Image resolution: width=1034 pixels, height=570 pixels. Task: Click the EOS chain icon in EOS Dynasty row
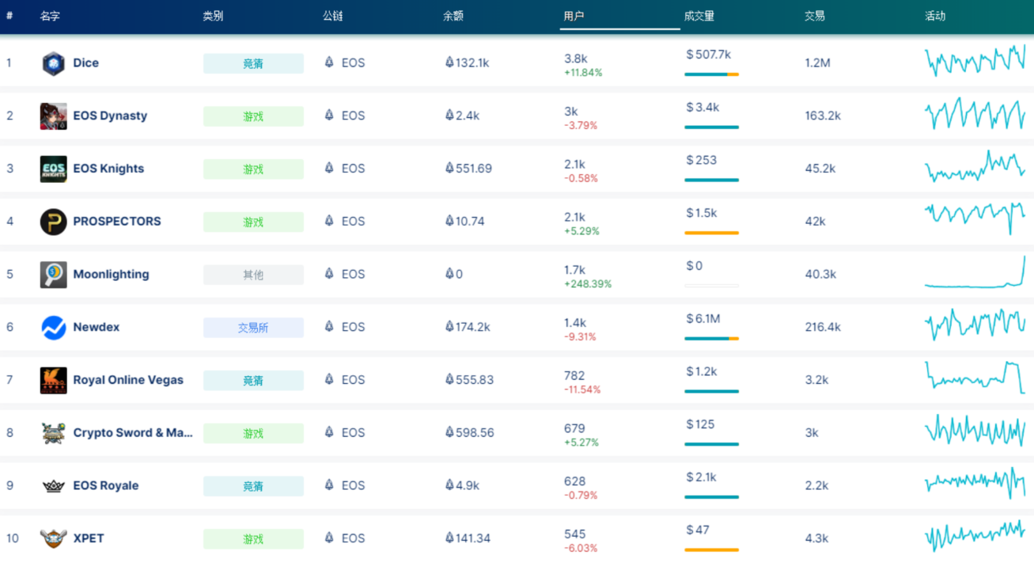(x=329, y=115)
